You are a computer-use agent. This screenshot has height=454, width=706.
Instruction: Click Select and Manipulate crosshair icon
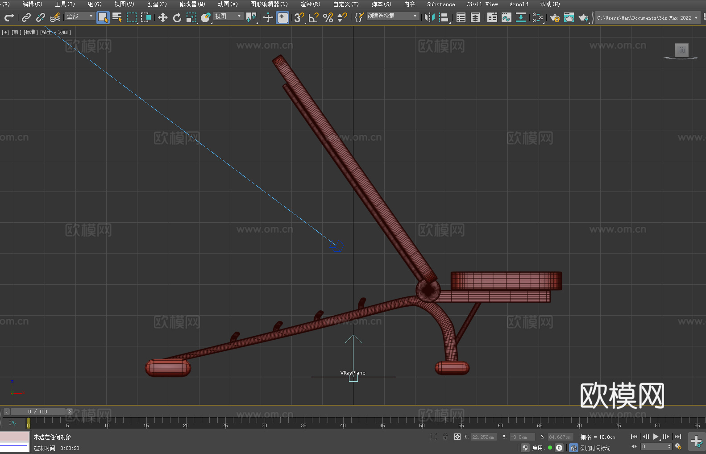268,17
